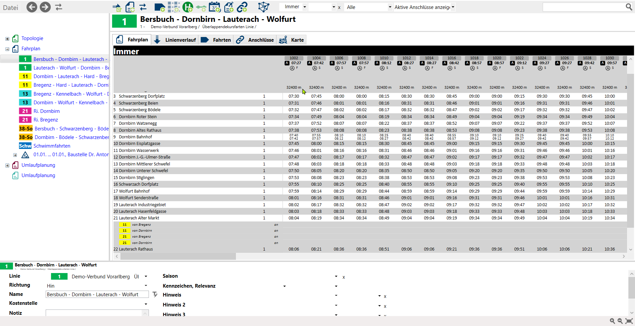
Task: Click the add trip tag icon
Action: click(159, 7)
